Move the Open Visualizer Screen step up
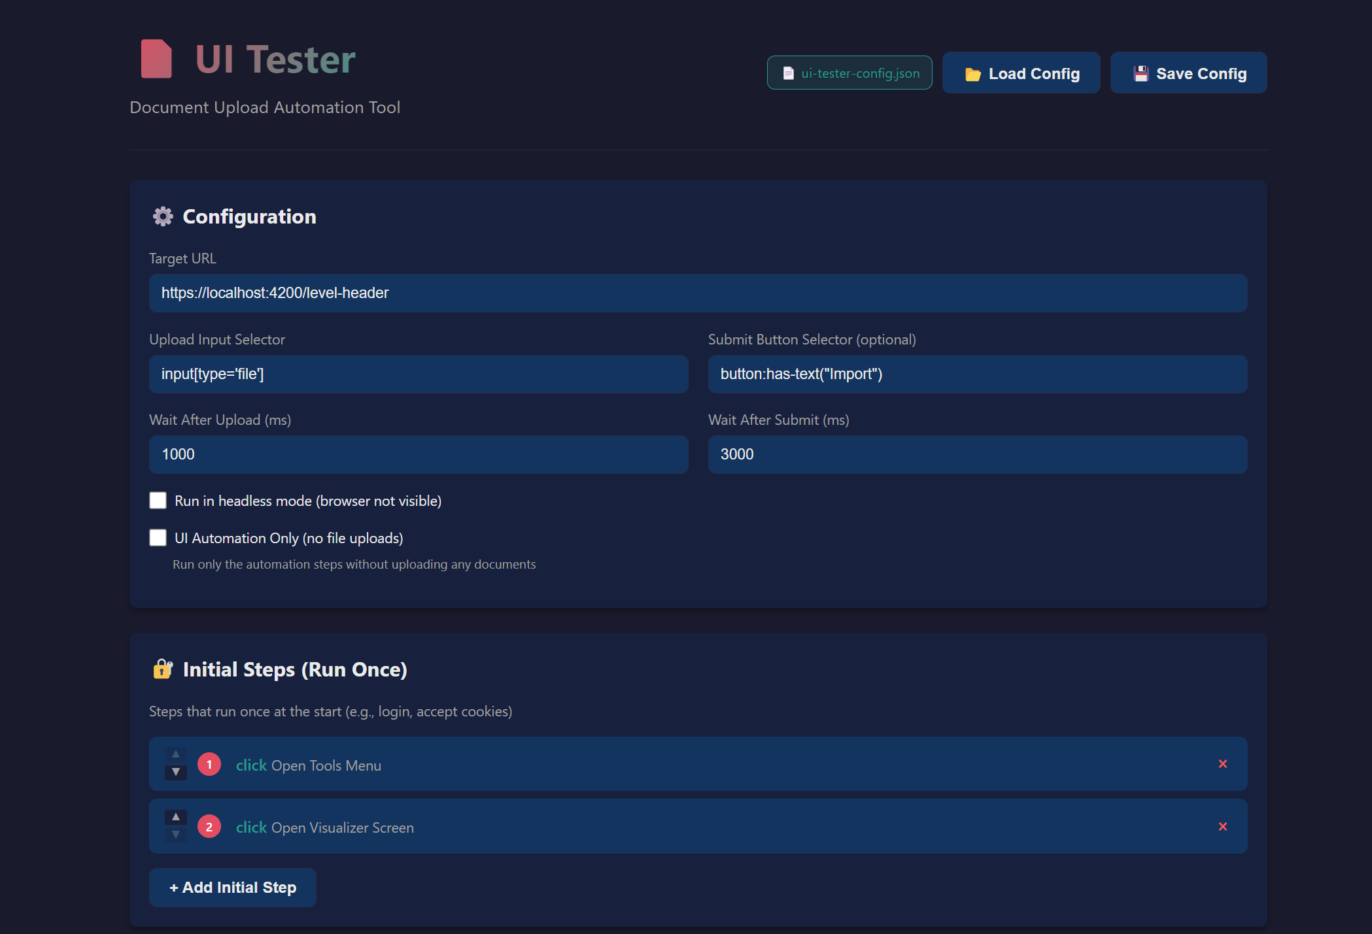The image size is (1372, 934). tap(175, 816)
